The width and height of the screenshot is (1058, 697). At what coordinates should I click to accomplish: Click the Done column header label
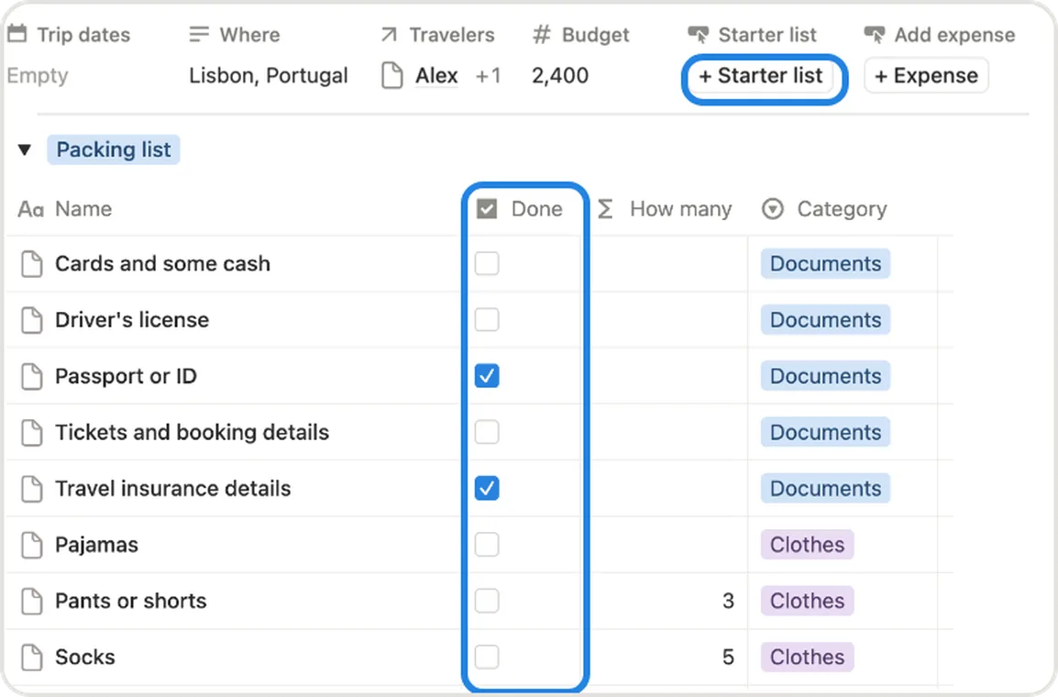(536, 209)
